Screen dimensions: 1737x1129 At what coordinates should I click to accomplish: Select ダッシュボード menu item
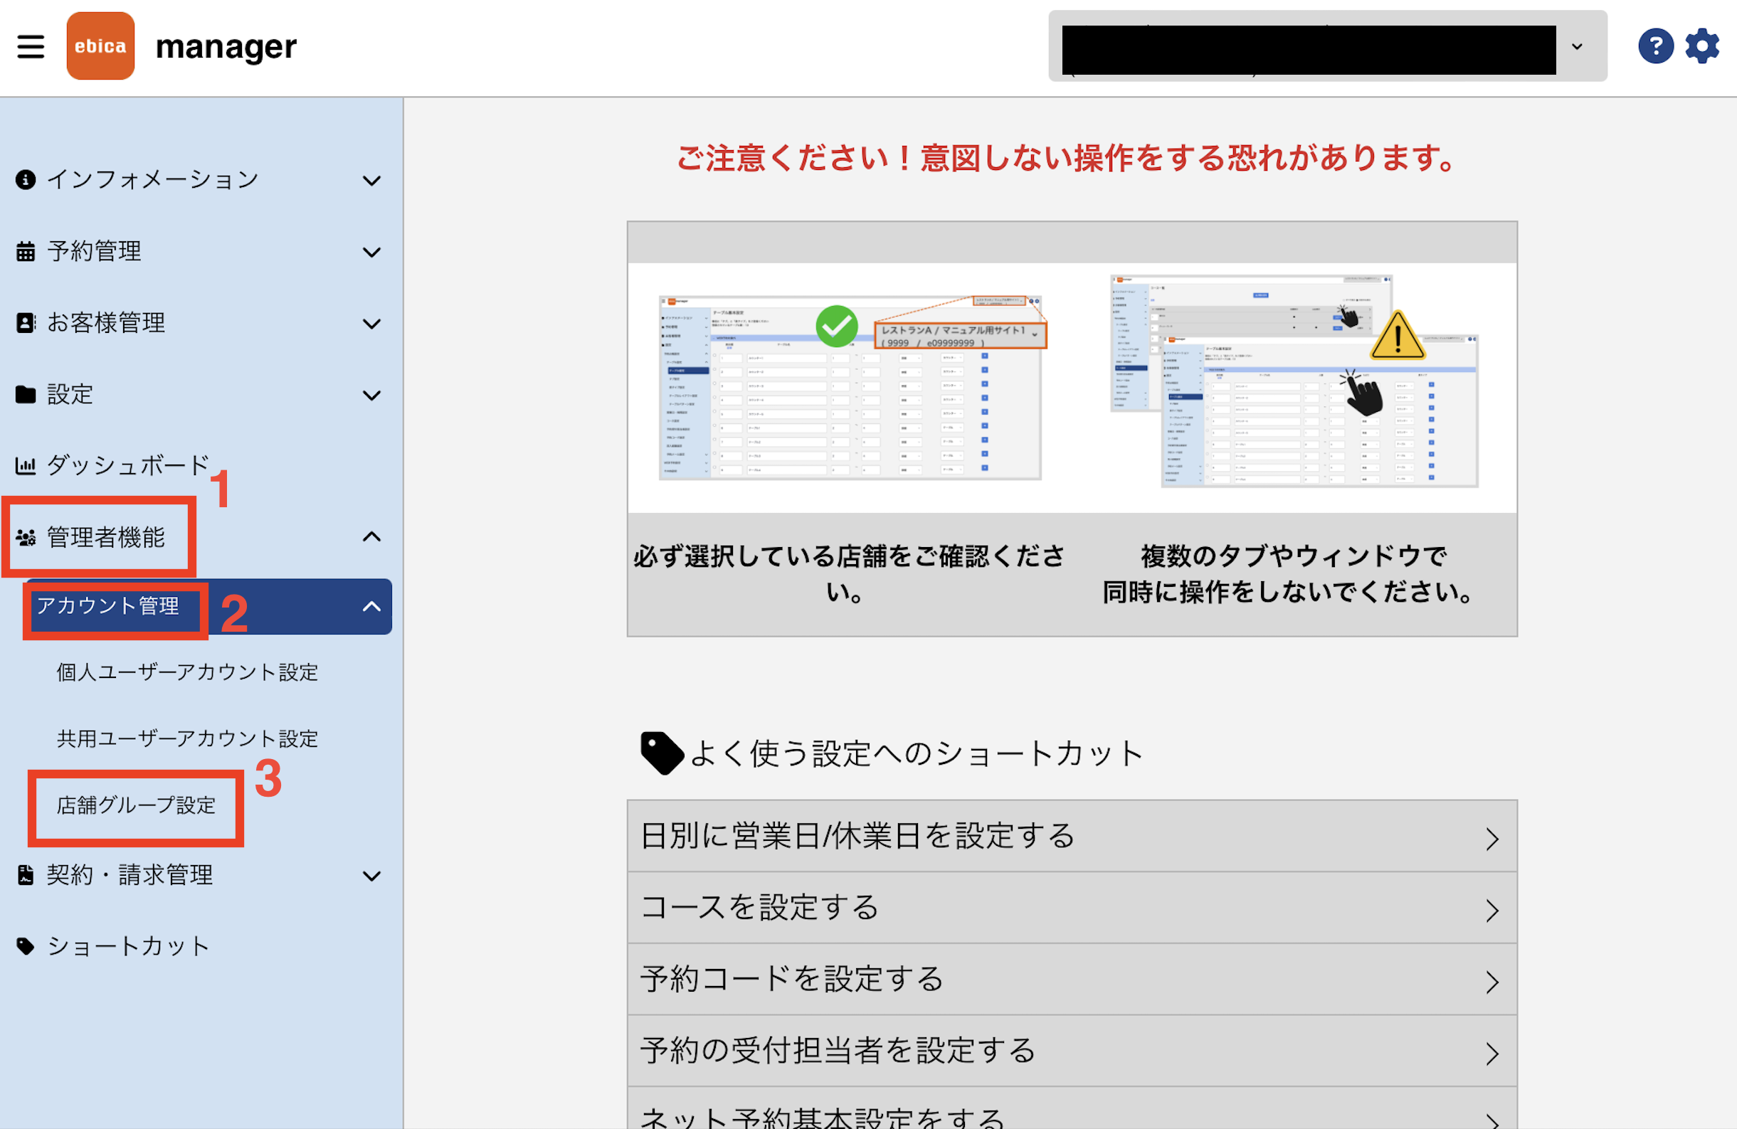point(129,465)
